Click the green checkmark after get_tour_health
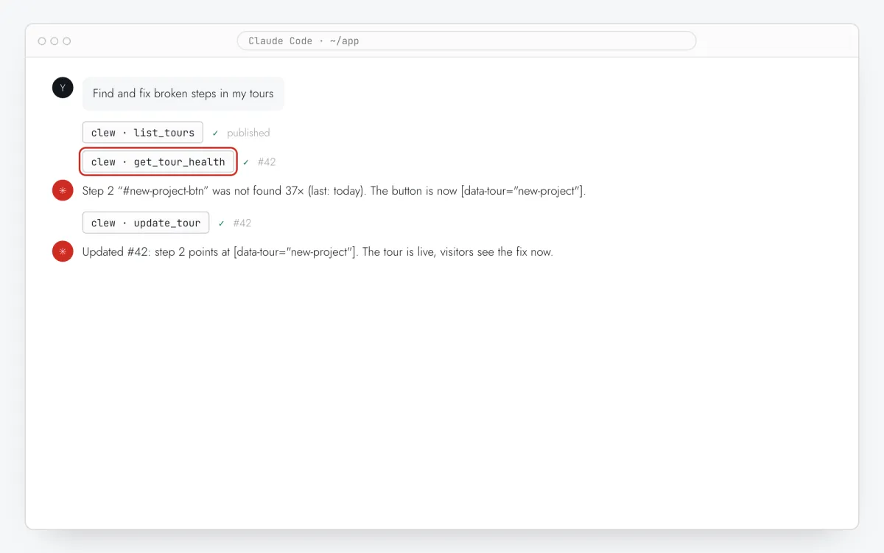 coord(246,162)
